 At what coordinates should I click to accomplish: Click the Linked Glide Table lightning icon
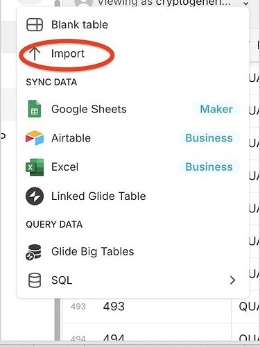coord(35,196)
